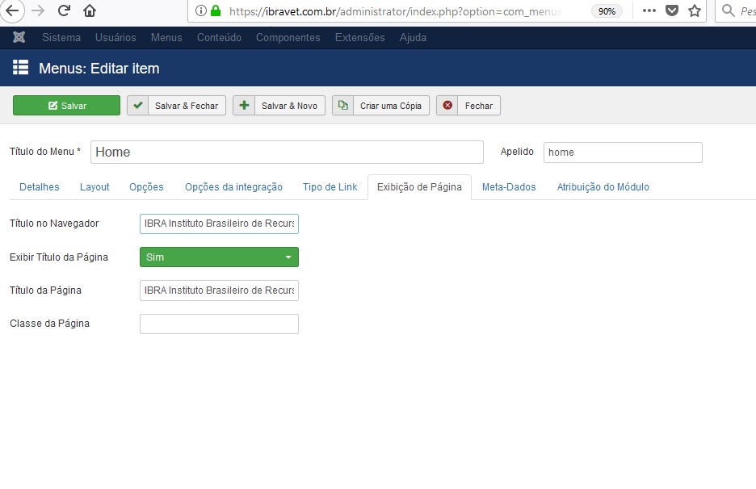Switch to the Meta-Dados tab
Image resolution: width=756 pixels, height=489 pixels.
(x=507, y=186)
